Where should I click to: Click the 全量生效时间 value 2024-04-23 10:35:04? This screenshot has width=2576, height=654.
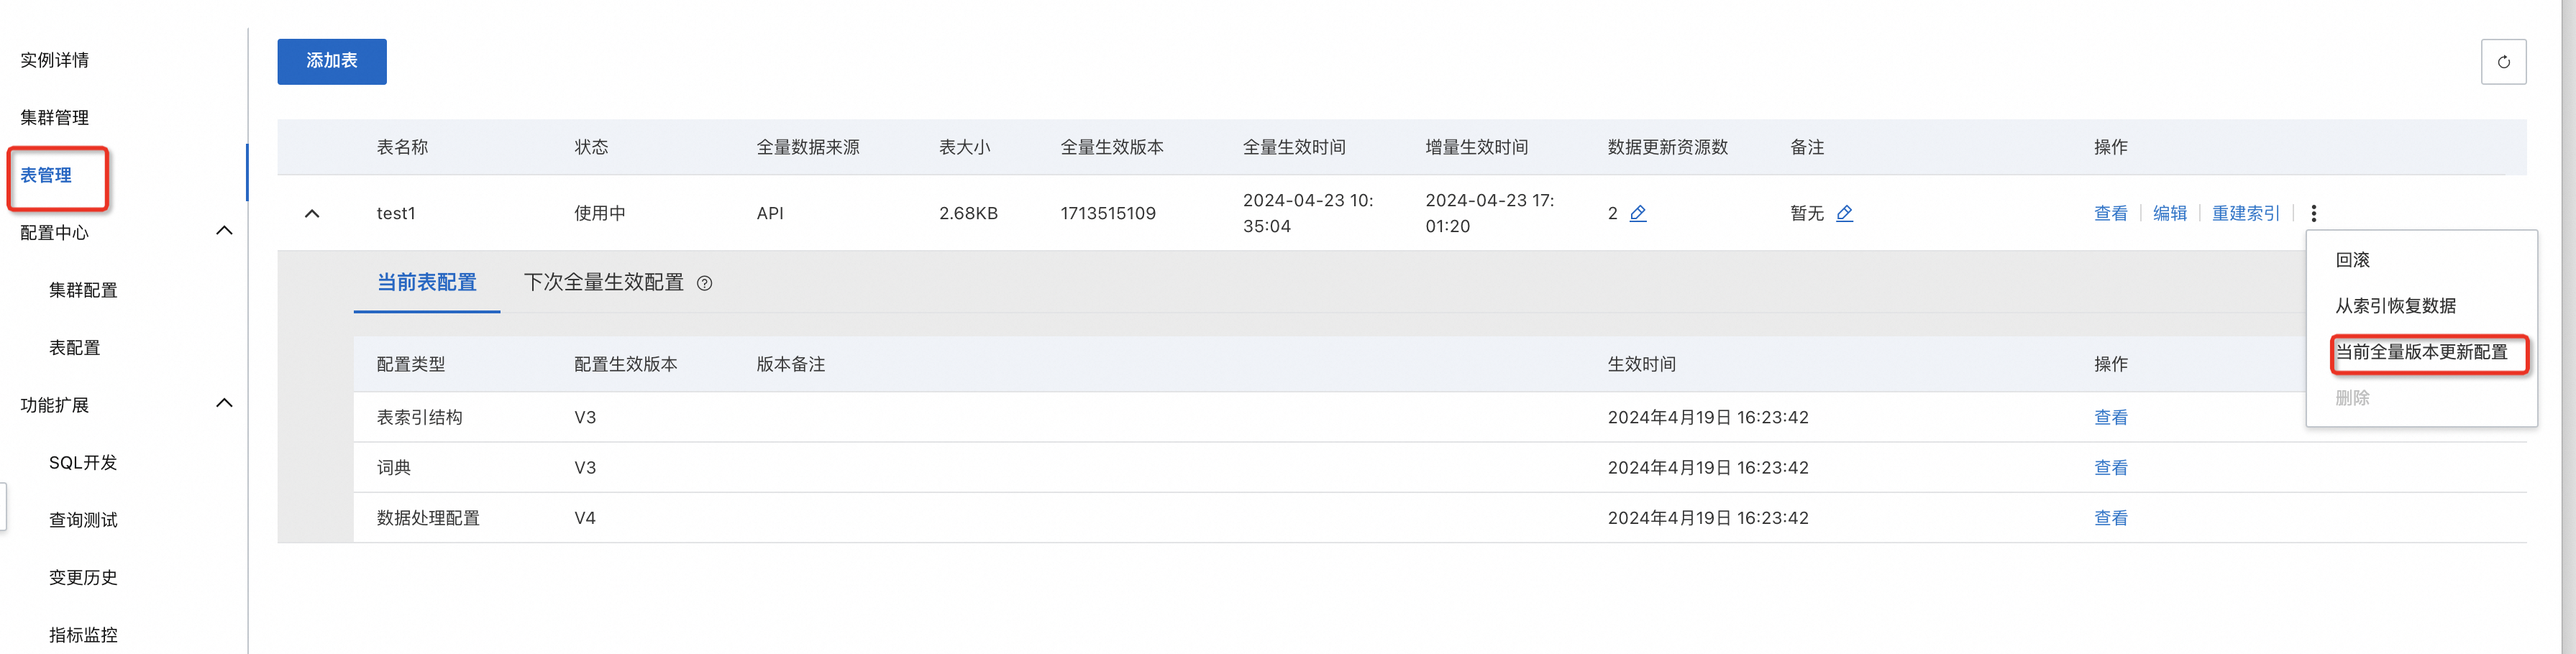[x=1308, y=213]
